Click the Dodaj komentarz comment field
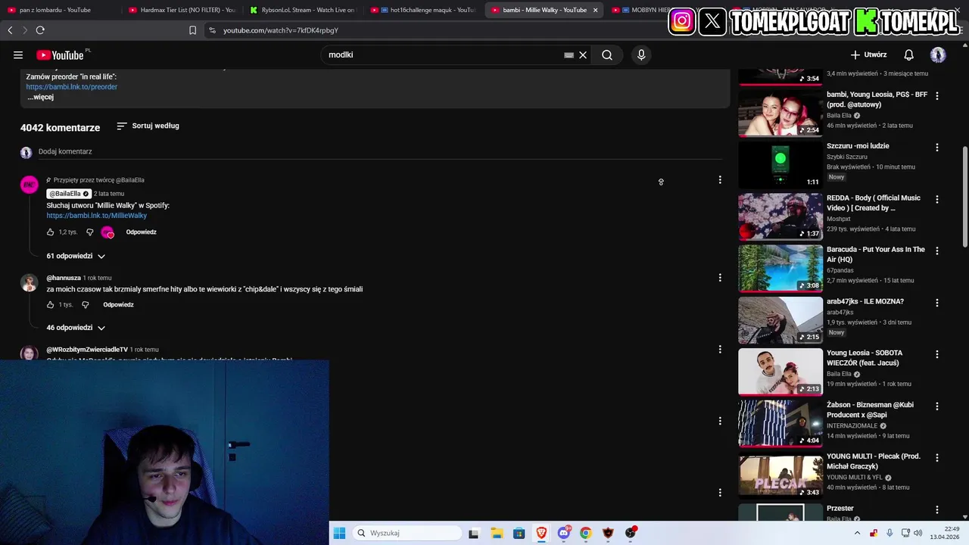The height and width of the screenshot is (545, 969). [381, 151]
